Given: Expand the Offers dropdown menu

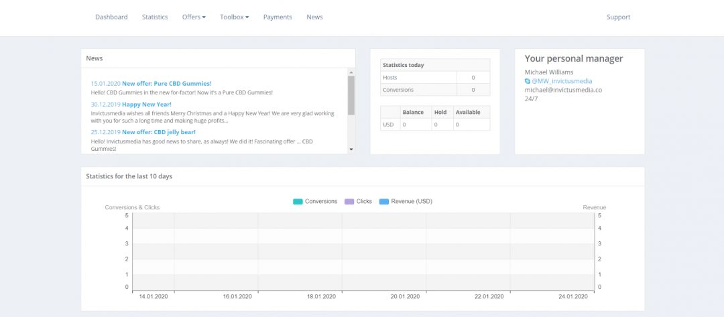Looking at the screenshot, I should point(194,17).
